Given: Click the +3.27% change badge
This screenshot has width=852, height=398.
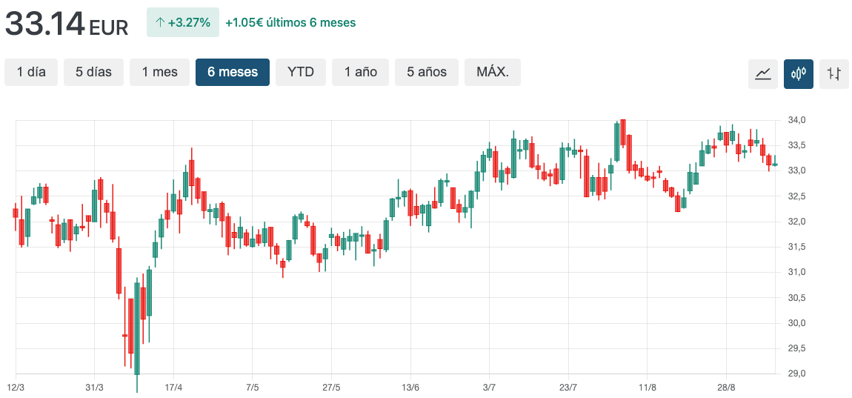Looking at the screenshot, I should 183,22.
